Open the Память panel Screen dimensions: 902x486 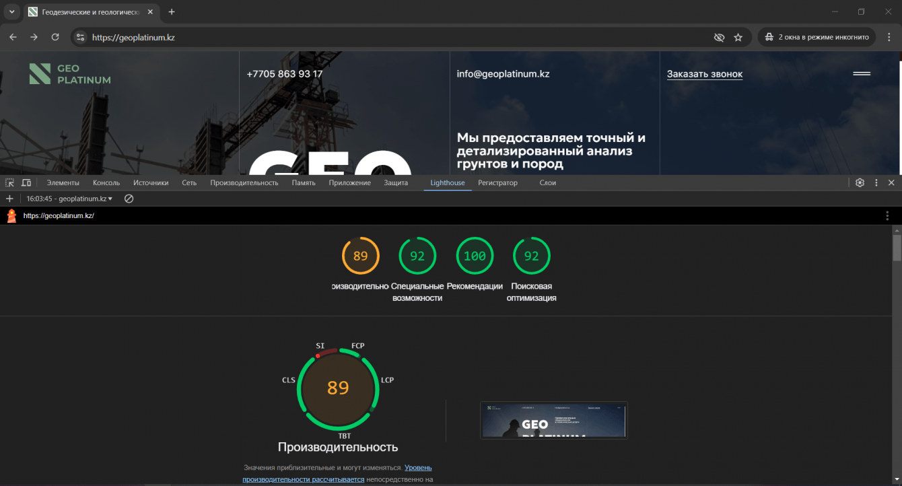(x=304, y=182)
